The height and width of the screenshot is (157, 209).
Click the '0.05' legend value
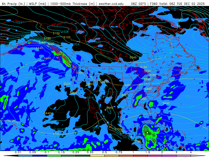[x=32, y=152]
